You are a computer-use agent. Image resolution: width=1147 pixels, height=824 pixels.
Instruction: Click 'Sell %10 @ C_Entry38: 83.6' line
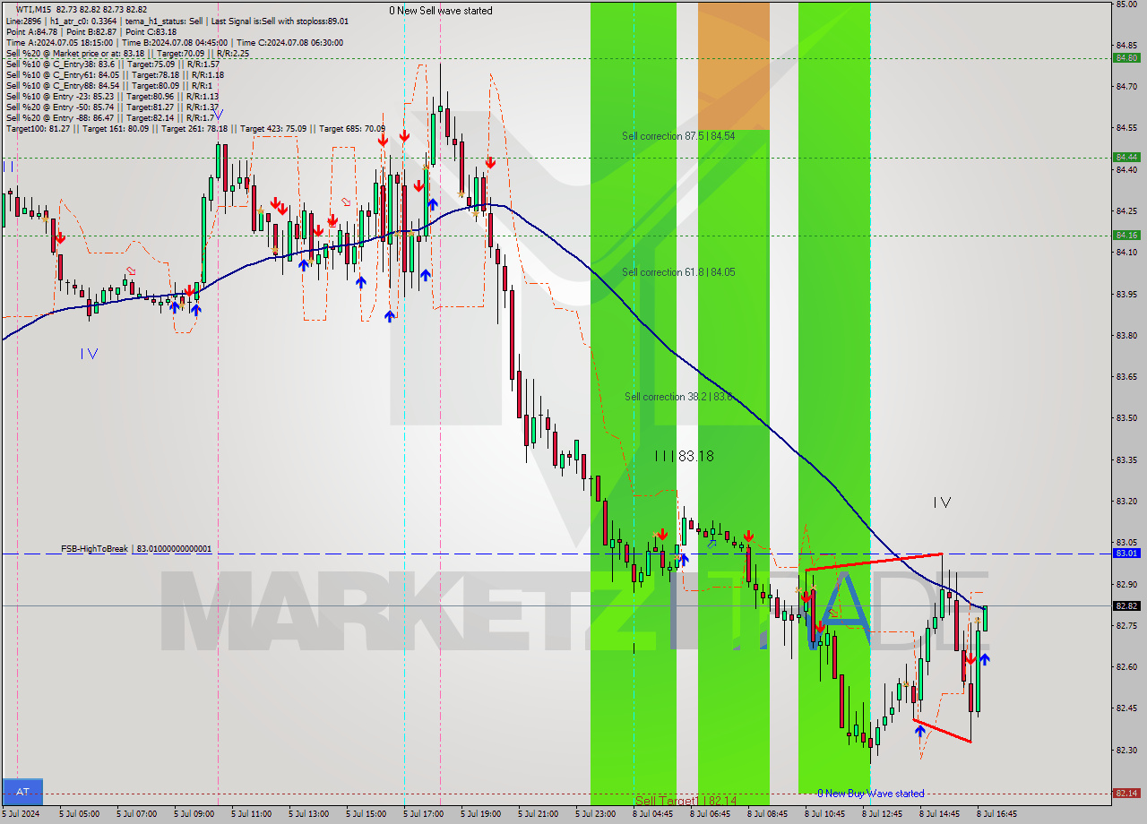pos(113,64)
